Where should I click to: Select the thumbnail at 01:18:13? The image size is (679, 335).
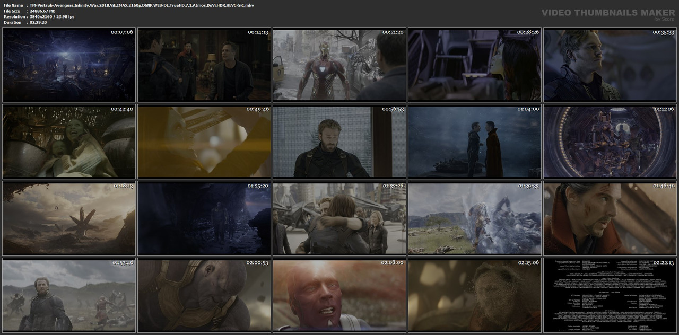click(68, 218)
